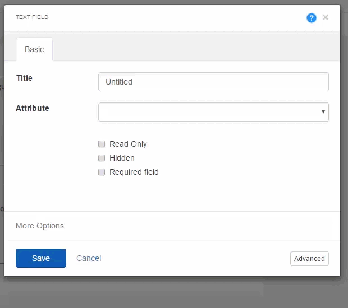Screen dimensions: 348x308
Task: Open the blue help question mark icon
Action: tap(312, 18)
